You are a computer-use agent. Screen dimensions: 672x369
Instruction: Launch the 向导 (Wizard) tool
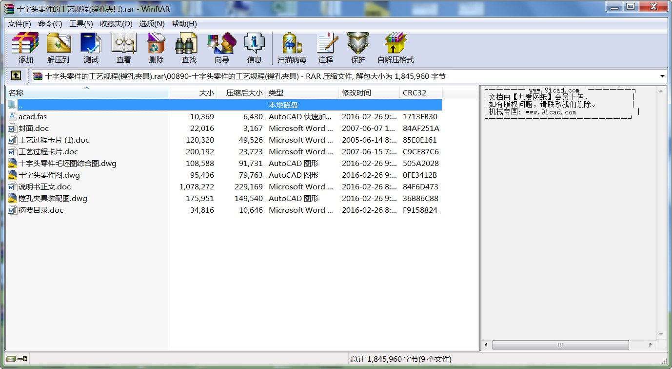221,48
